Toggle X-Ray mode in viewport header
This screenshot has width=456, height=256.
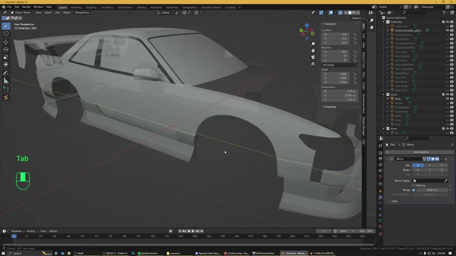[340, 12]
